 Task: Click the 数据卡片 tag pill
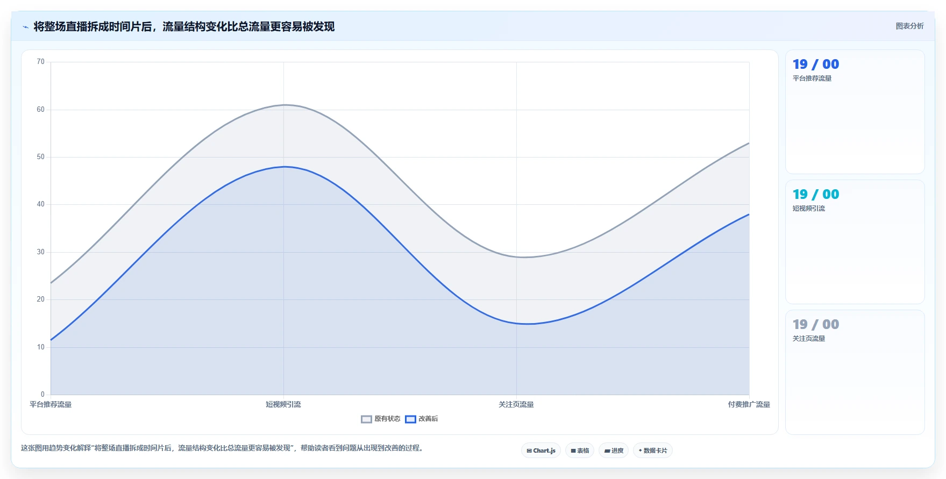click(653, 451)
